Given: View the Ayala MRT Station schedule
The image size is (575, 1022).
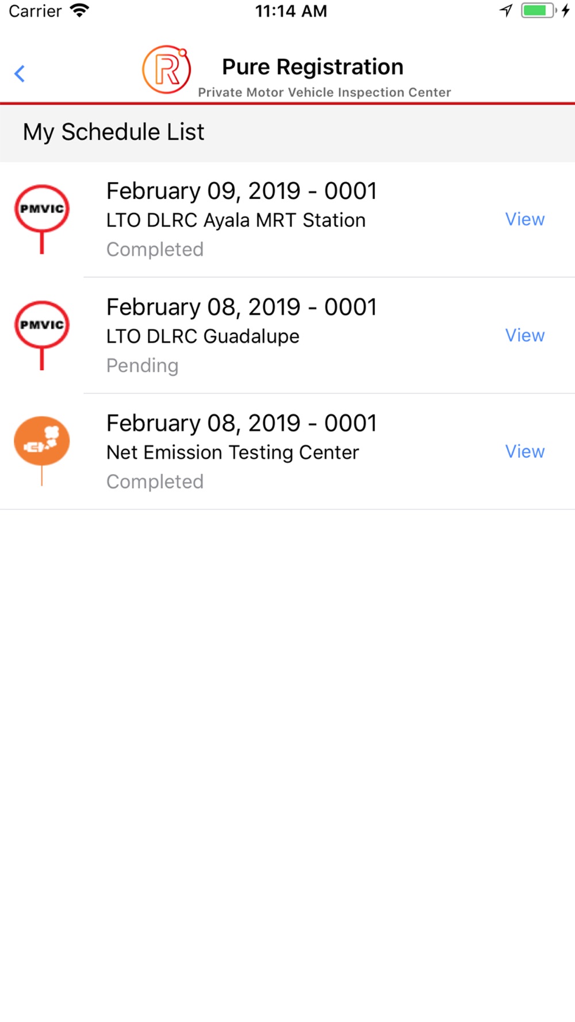Looking at the screenshot, I should tap(524, 220).
